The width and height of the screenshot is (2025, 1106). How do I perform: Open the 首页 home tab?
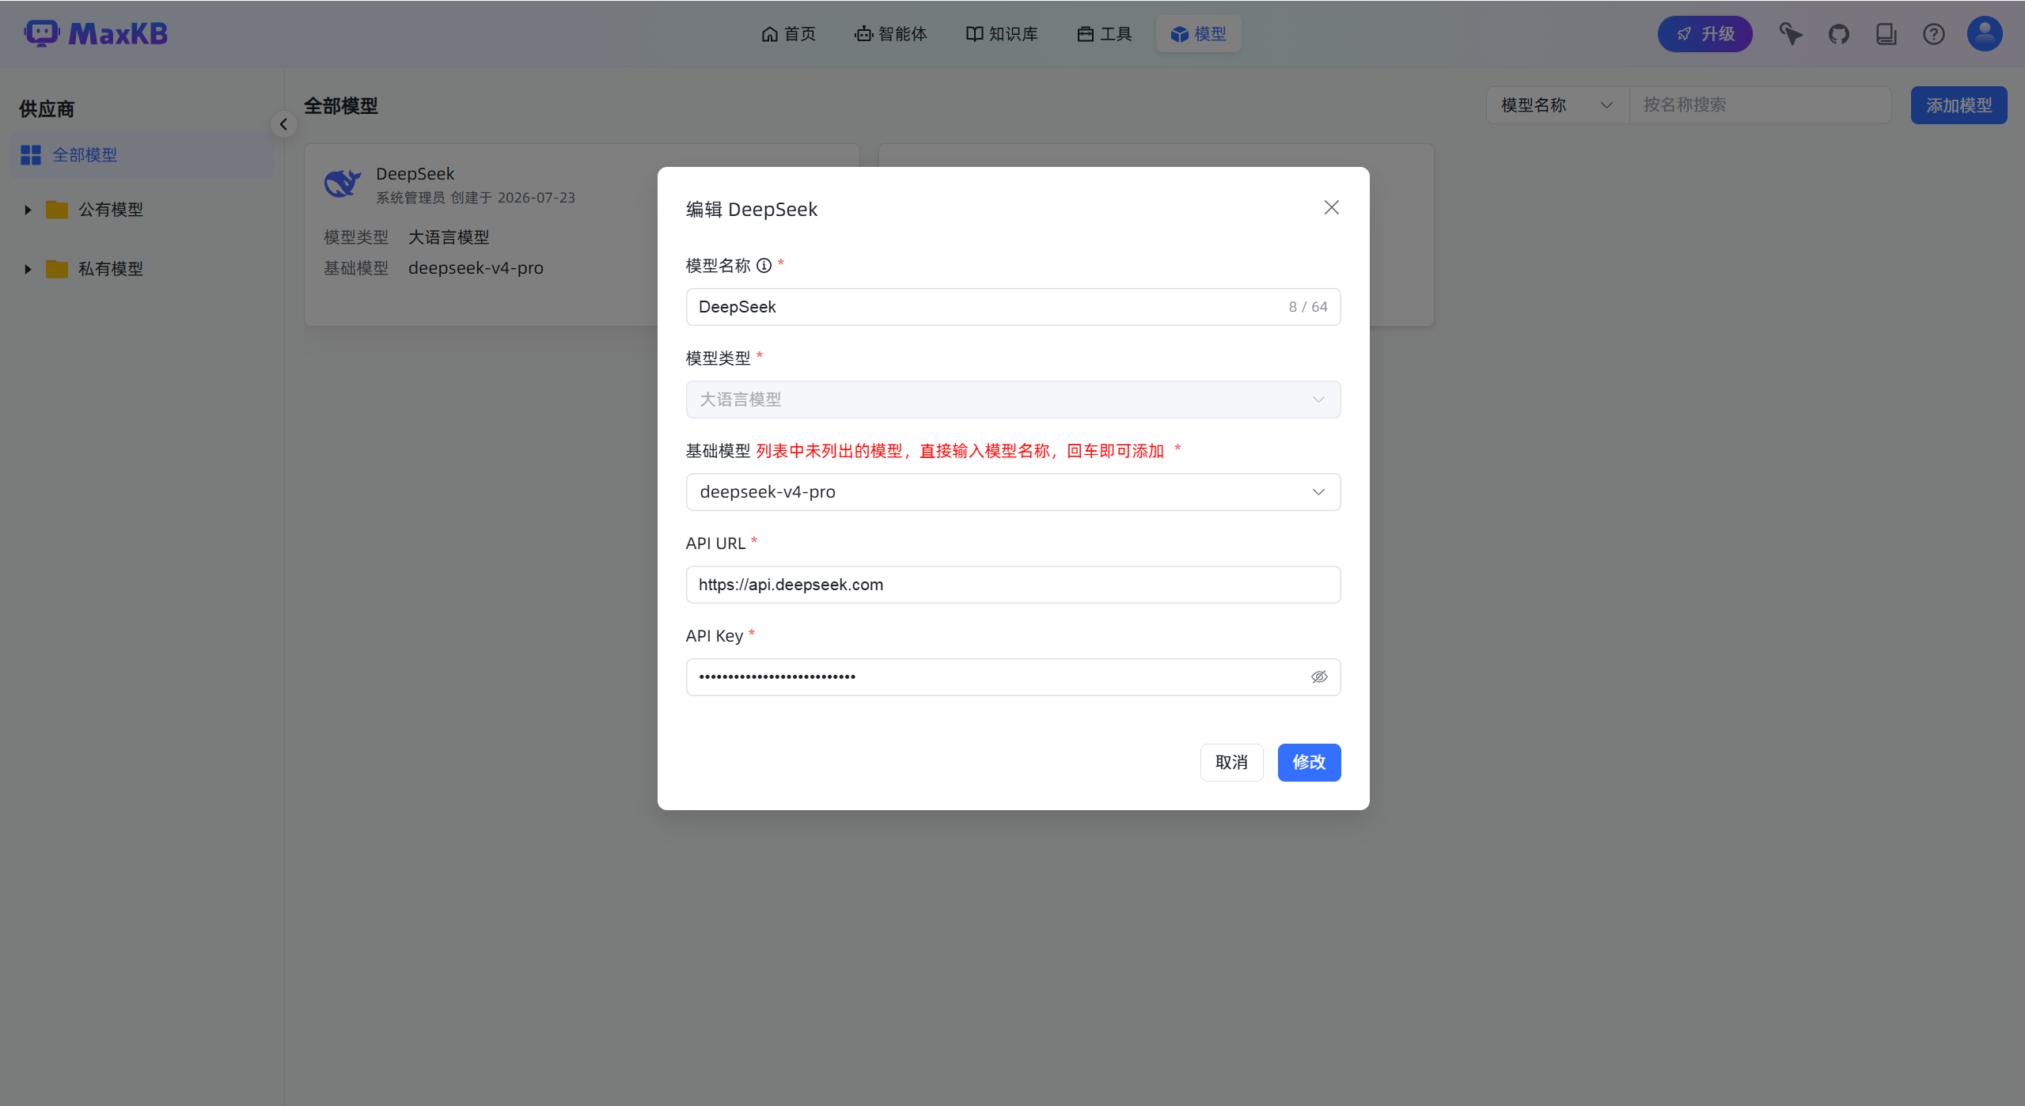[x=788, y=34]
